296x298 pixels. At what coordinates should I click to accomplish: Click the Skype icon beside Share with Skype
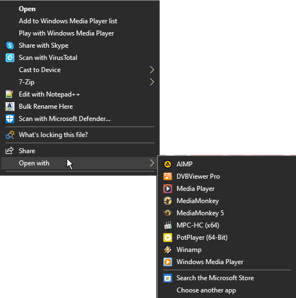coord(9,46)
